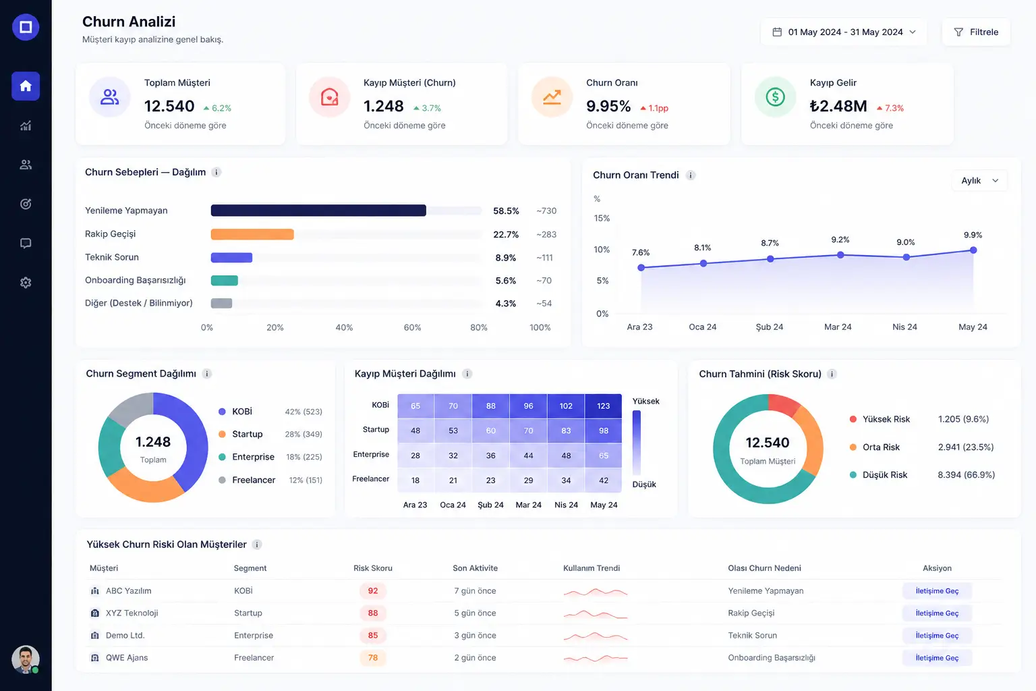Click the Kayıp Gelir dollar icon
The image size is (1036, 691).
click(775, 97)
